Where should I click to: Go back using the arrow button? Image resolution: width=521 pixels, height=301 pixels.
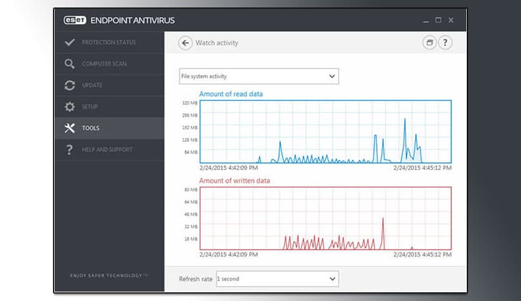click(x=186, y=43)
